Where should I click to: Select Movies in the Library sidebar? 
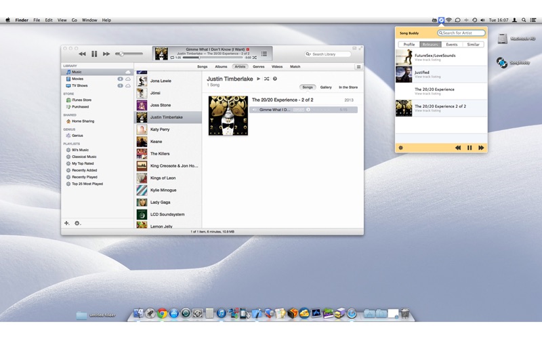point(98,79)
